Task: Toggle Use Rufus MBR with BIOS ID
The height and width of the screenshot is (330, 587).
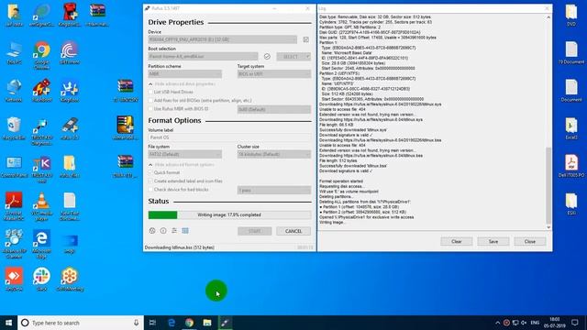Action: click(x=150, y=109)
